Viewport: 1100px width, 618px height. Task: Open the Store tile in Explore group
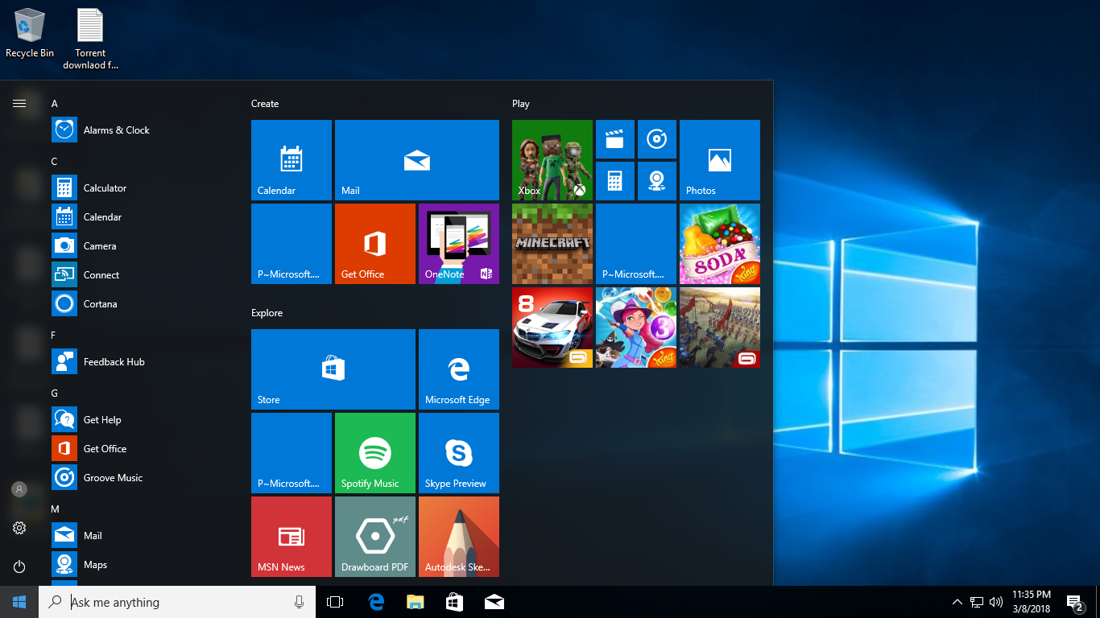click(333, 369)
